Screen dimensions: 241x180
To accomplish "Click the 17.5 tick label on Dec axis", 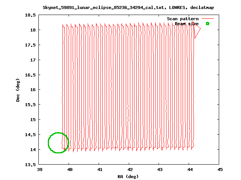I will pos(30,45).
